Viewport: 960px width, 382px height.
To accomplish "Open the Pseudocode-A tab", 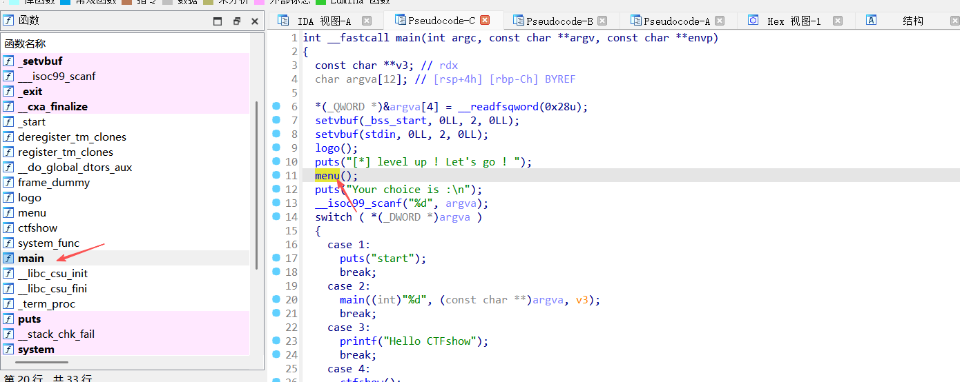I will (676, 21).
